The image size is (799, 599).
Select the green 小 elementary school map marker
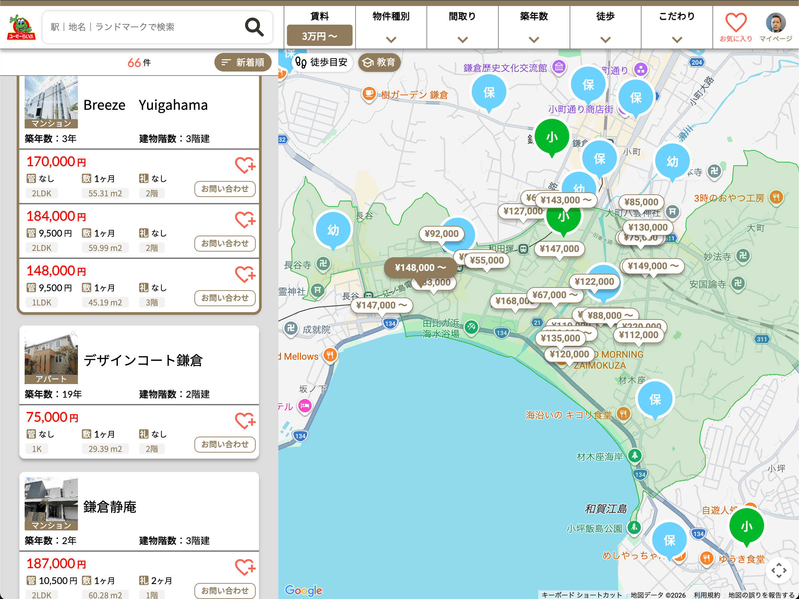[552, 137]
